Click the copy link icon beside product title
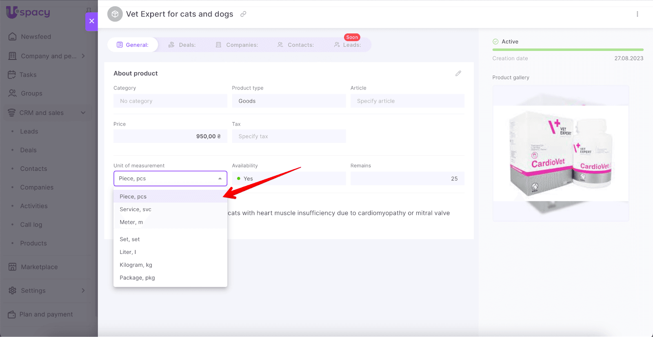Viewport: 653px width, 337px height. [243, 14]
